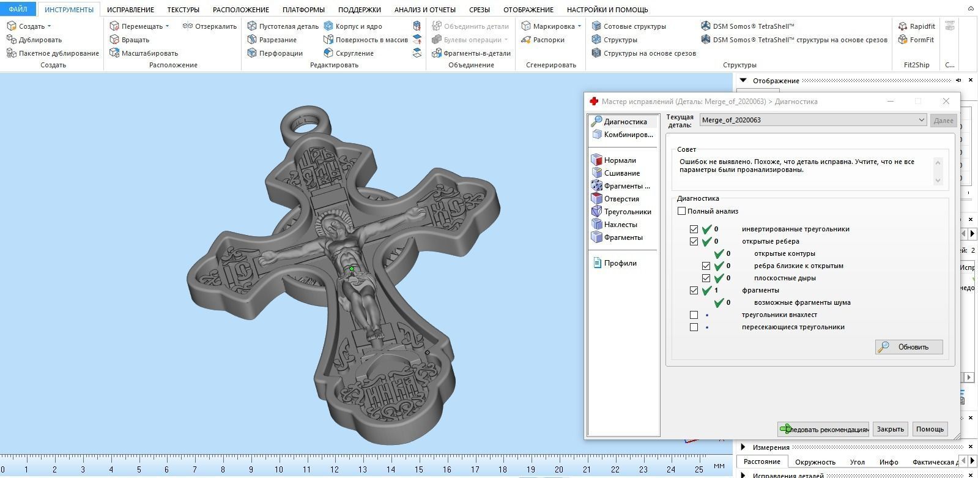
Task: Open the Разрезание tool
Action: 272,40
